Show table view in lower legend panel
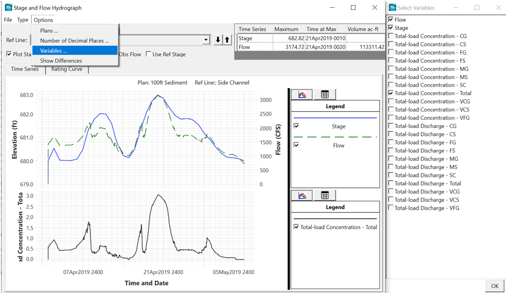Image resolution: width=506 pixels, height=293 pixels. (x=325, y=195)
